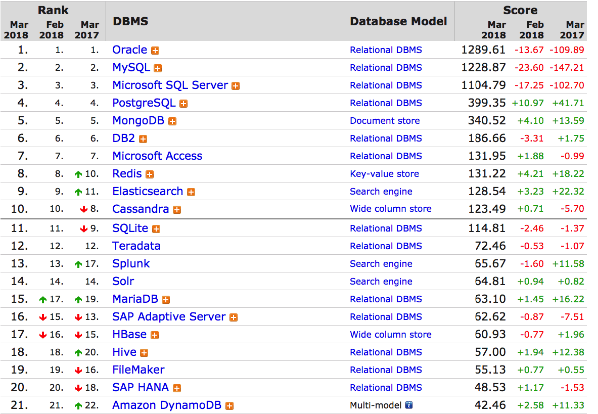The image size is (598, 414).
Task: Open the Amazon DynamoDB link
Action: [x=167, y=405]
